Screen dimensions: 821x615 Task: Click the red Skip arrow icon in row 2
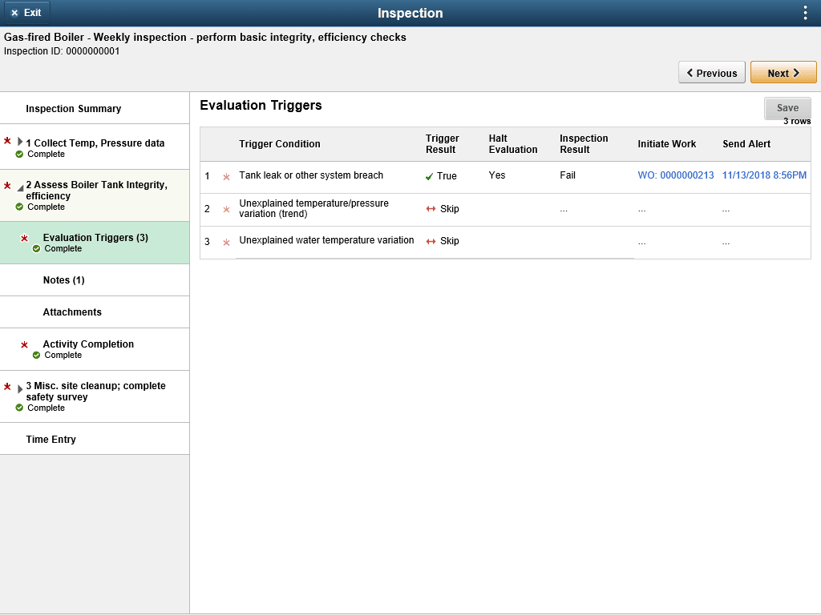(x=431, y=209)
